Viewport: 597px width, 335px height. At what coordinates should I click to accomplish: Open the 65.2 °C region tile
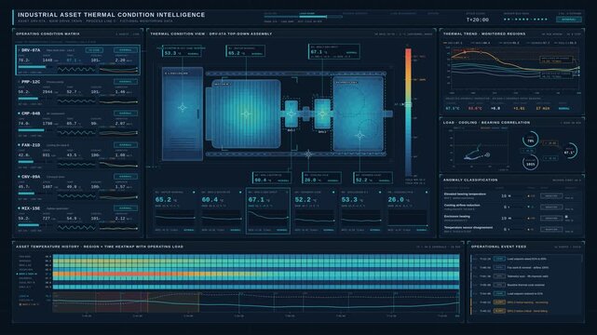pos(175,210)
